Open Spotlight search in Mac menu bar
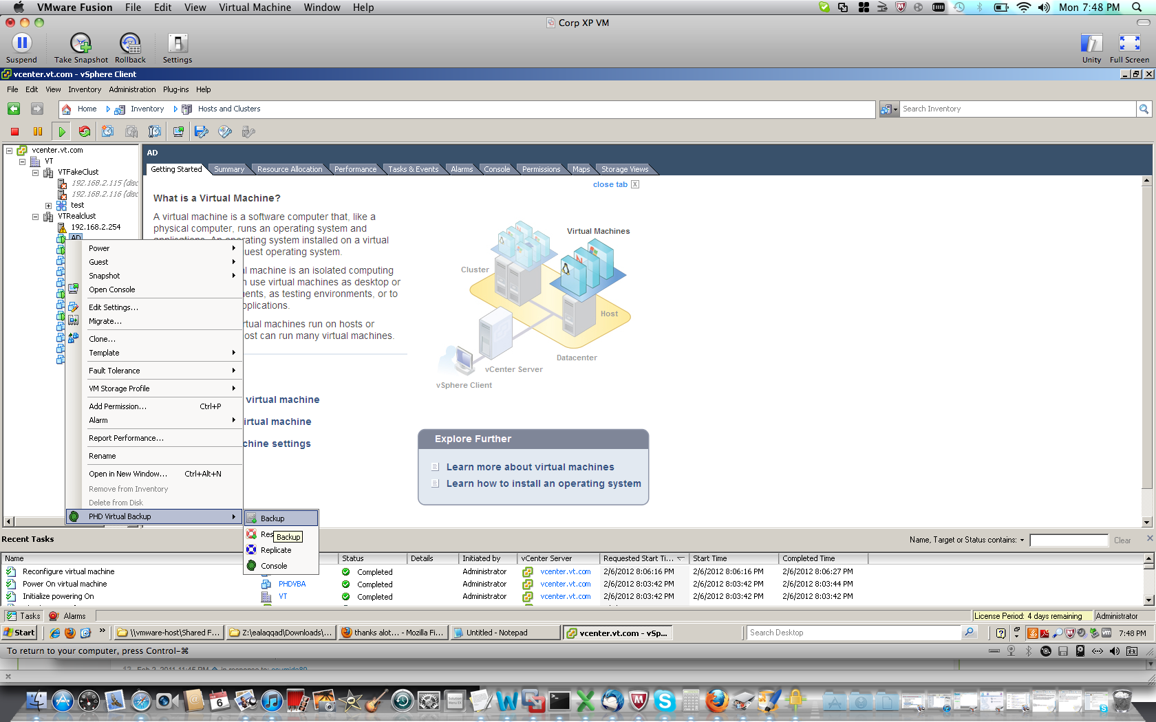Image resolution: width=1156 pixels, height=722 pixels. point(1137,8)
